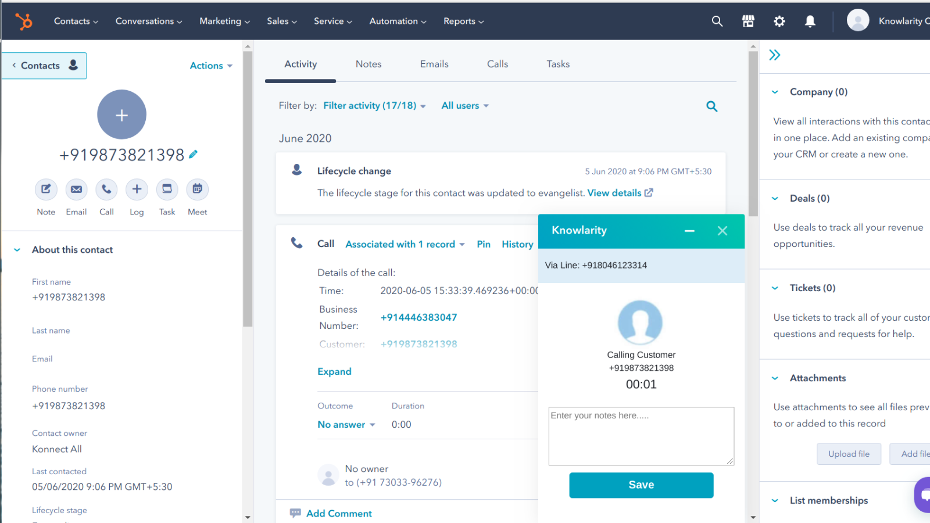Open the Reports menu
Screen dimensions: 930x523
click(x=463, y=22)
